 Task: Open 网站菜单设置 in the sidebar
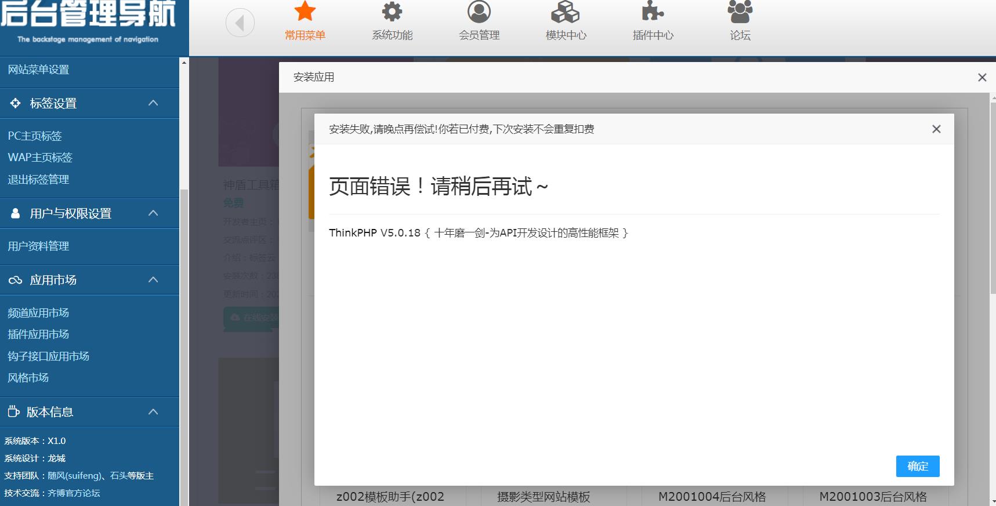coord(38,70)
